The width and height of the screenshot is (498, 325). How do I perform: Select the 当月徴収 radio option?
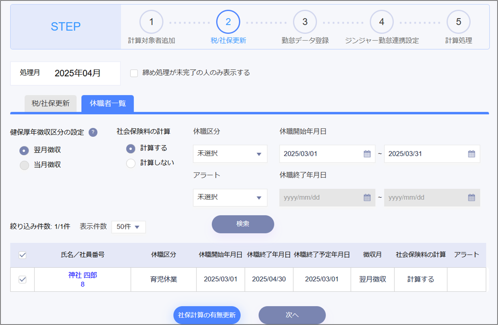[24, 163]
